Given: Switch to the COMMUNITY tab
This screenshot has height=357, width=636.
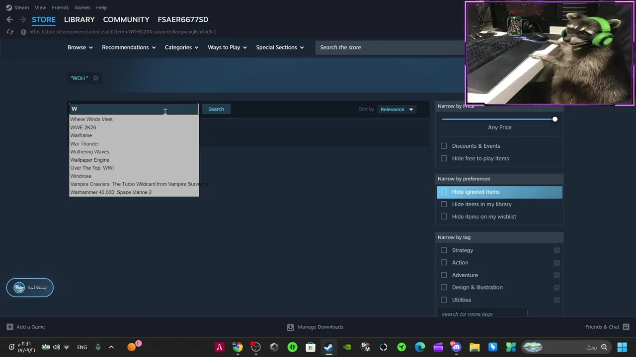Looking at the screenshot, I should (x=126, y=19).
